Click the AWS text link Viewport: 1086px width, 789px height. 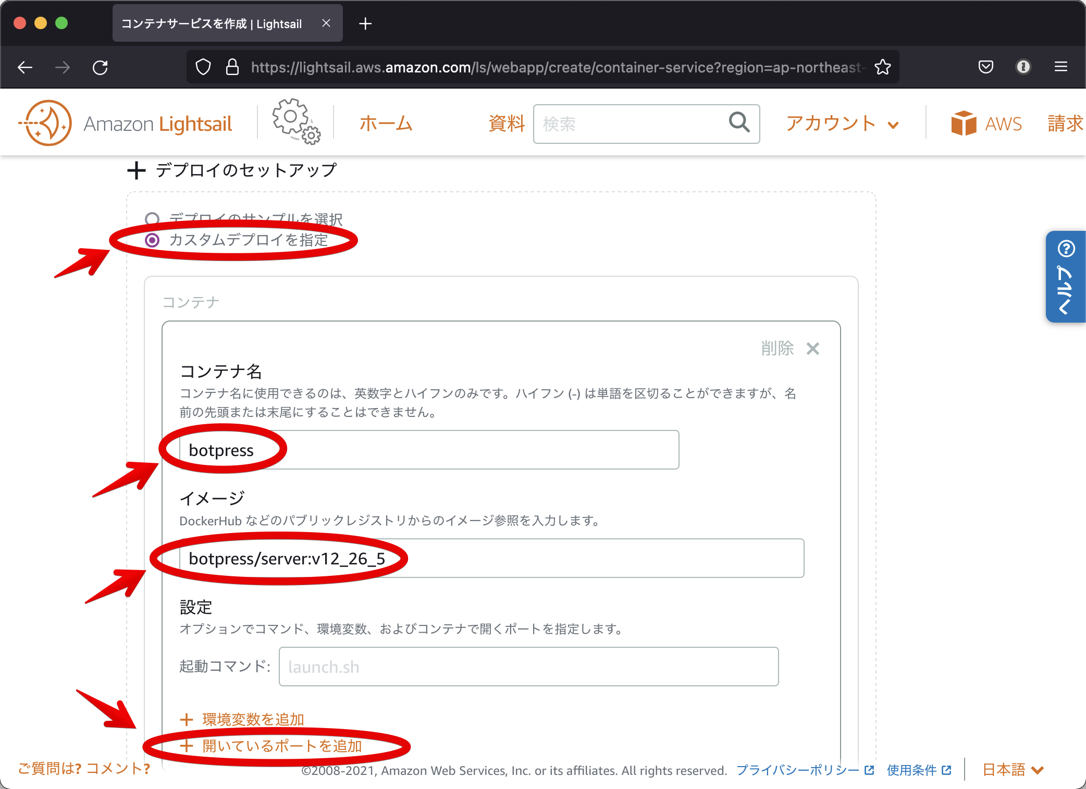[x=1003, y=124]
